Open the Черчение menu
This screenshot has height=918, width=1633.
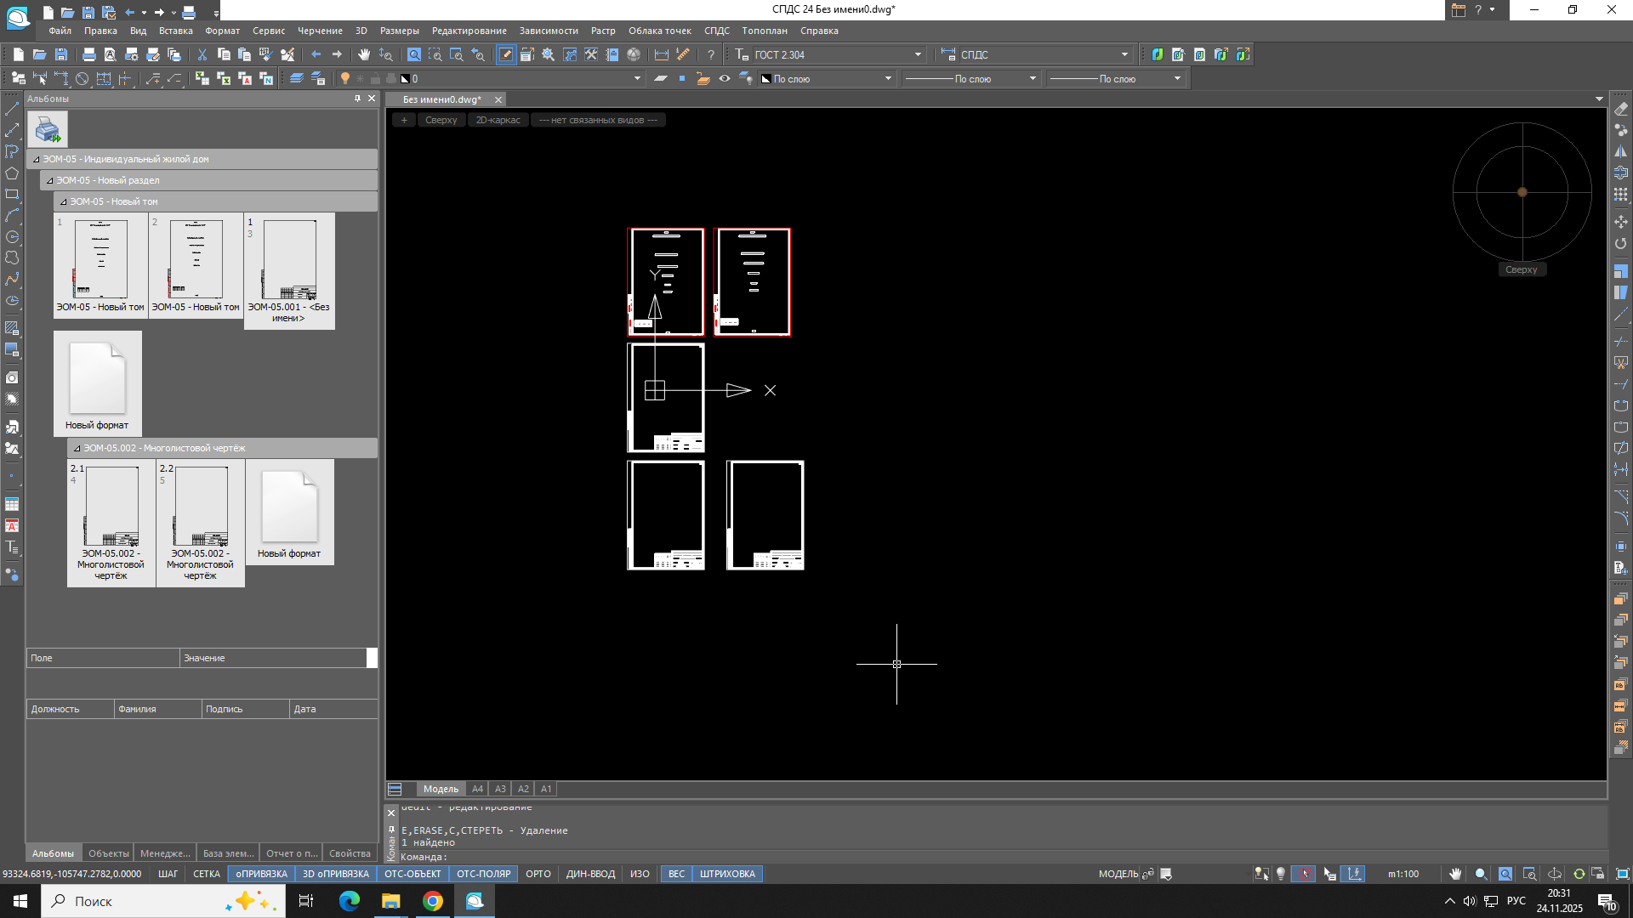[x=320, y=31]
